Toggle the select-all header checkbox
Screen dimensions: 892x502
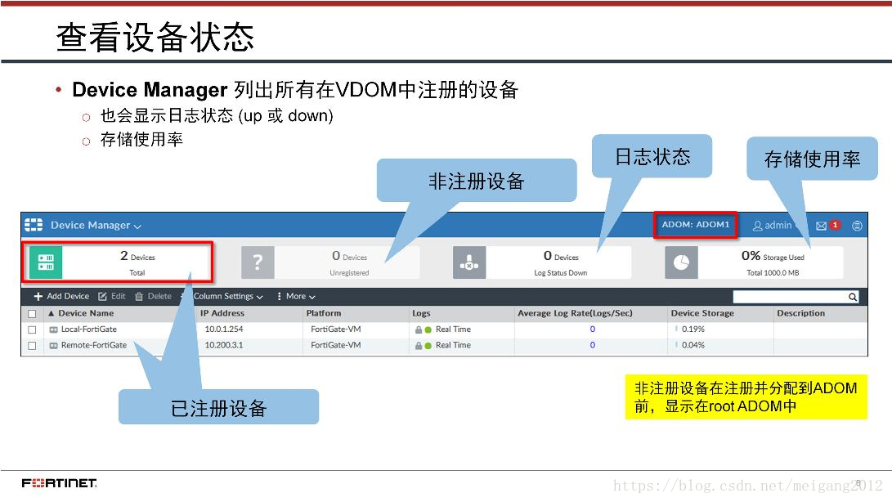32,314
